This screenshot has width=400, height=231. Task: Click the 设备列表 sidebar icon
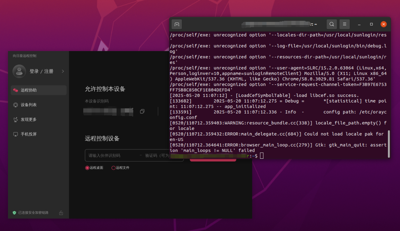click(x=15, y=105)
